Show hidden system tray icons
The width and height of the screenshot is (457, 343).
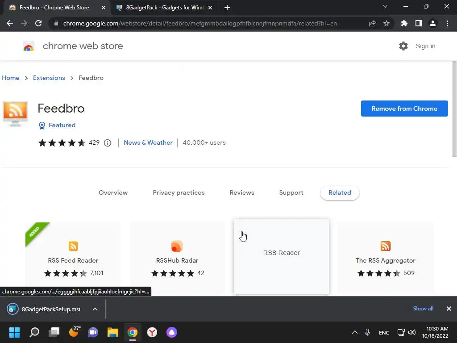pyautogui.click(x=355, y=332)
